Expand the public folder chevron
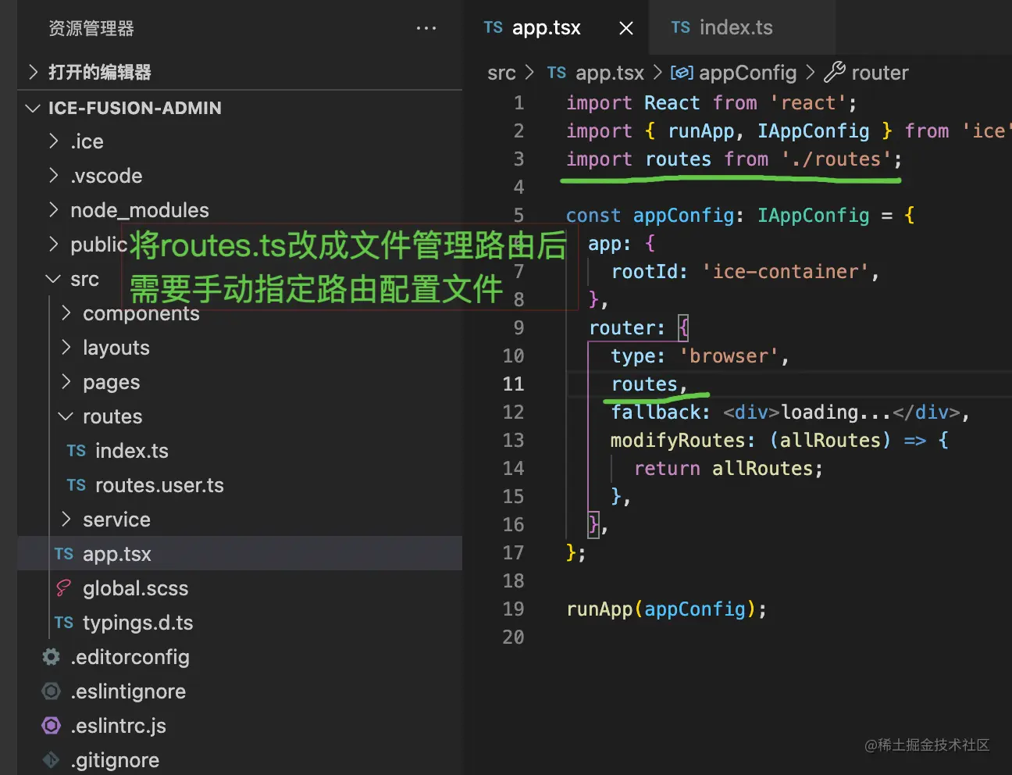The width and height of the screenshot is (1012, 775). (x=53, y=245)
